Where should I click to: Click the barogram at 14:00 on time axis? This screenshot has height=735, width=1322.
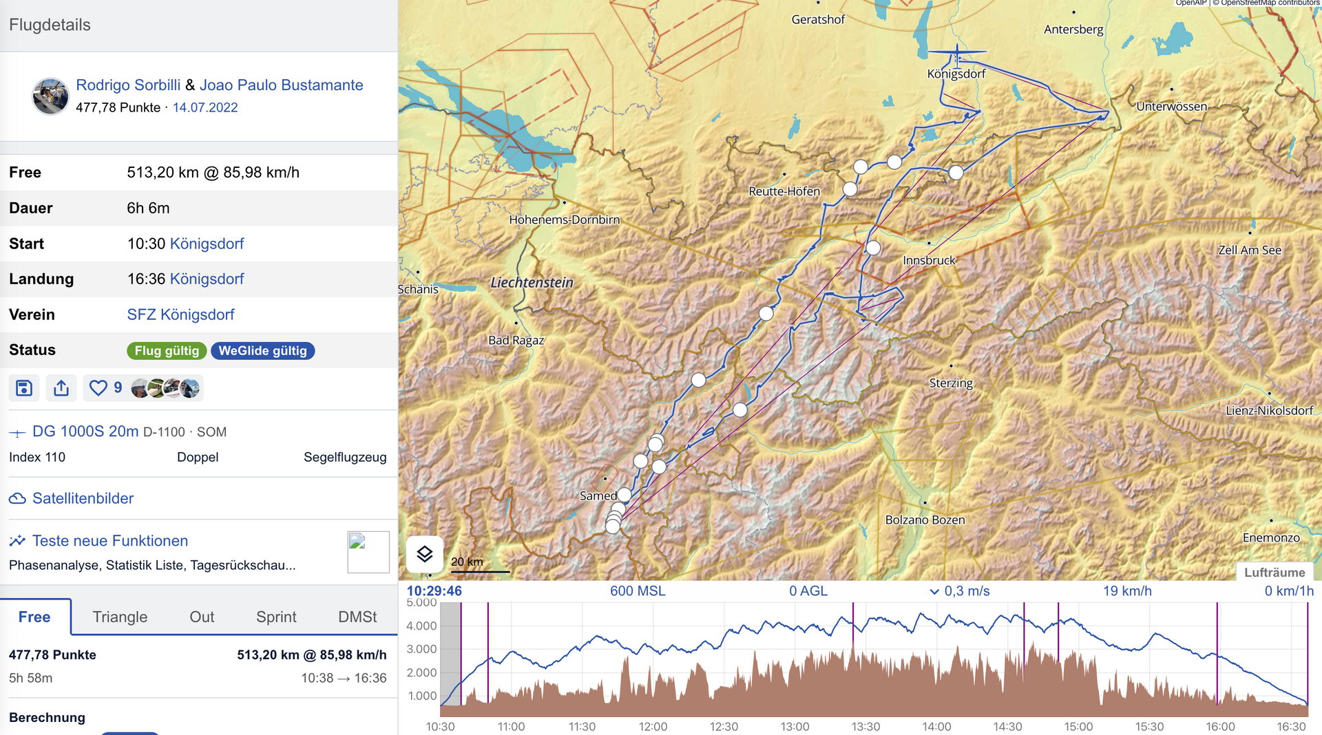936,727
